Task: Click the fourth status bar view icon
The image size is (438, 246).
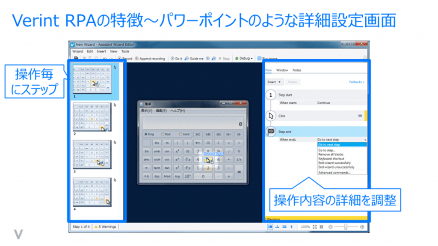Action: click(292, 227)
